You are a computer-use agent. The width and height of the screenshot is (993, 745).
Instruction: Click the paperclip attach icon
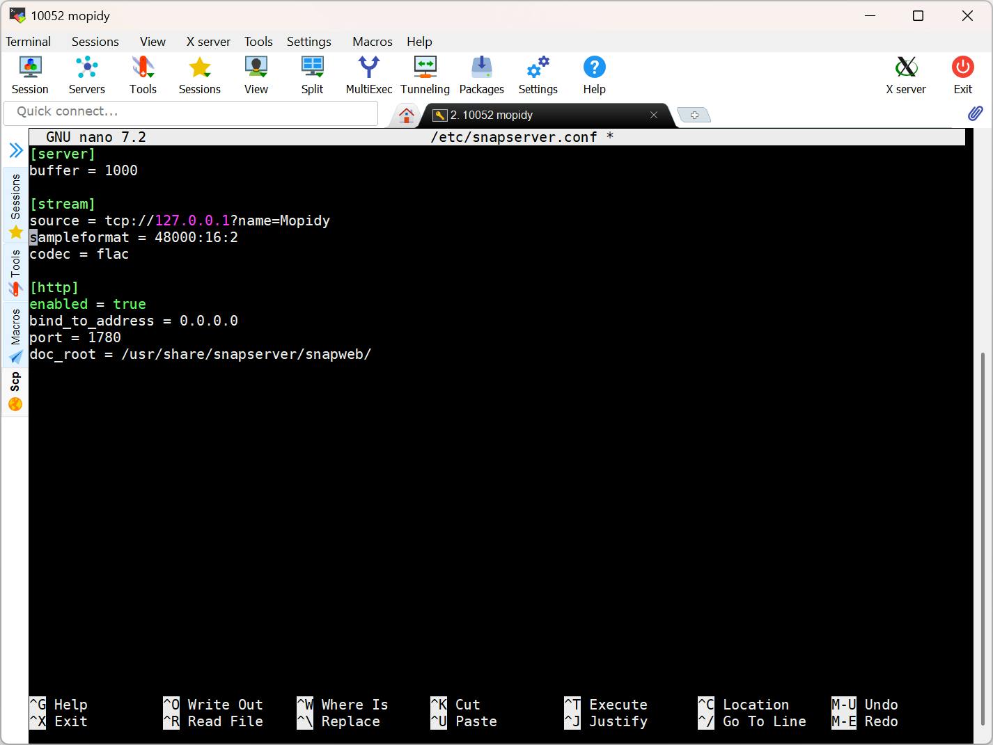coord(975,113)
